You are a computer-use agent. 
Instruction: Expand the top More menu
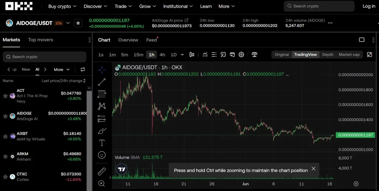[x=227, y=6]
